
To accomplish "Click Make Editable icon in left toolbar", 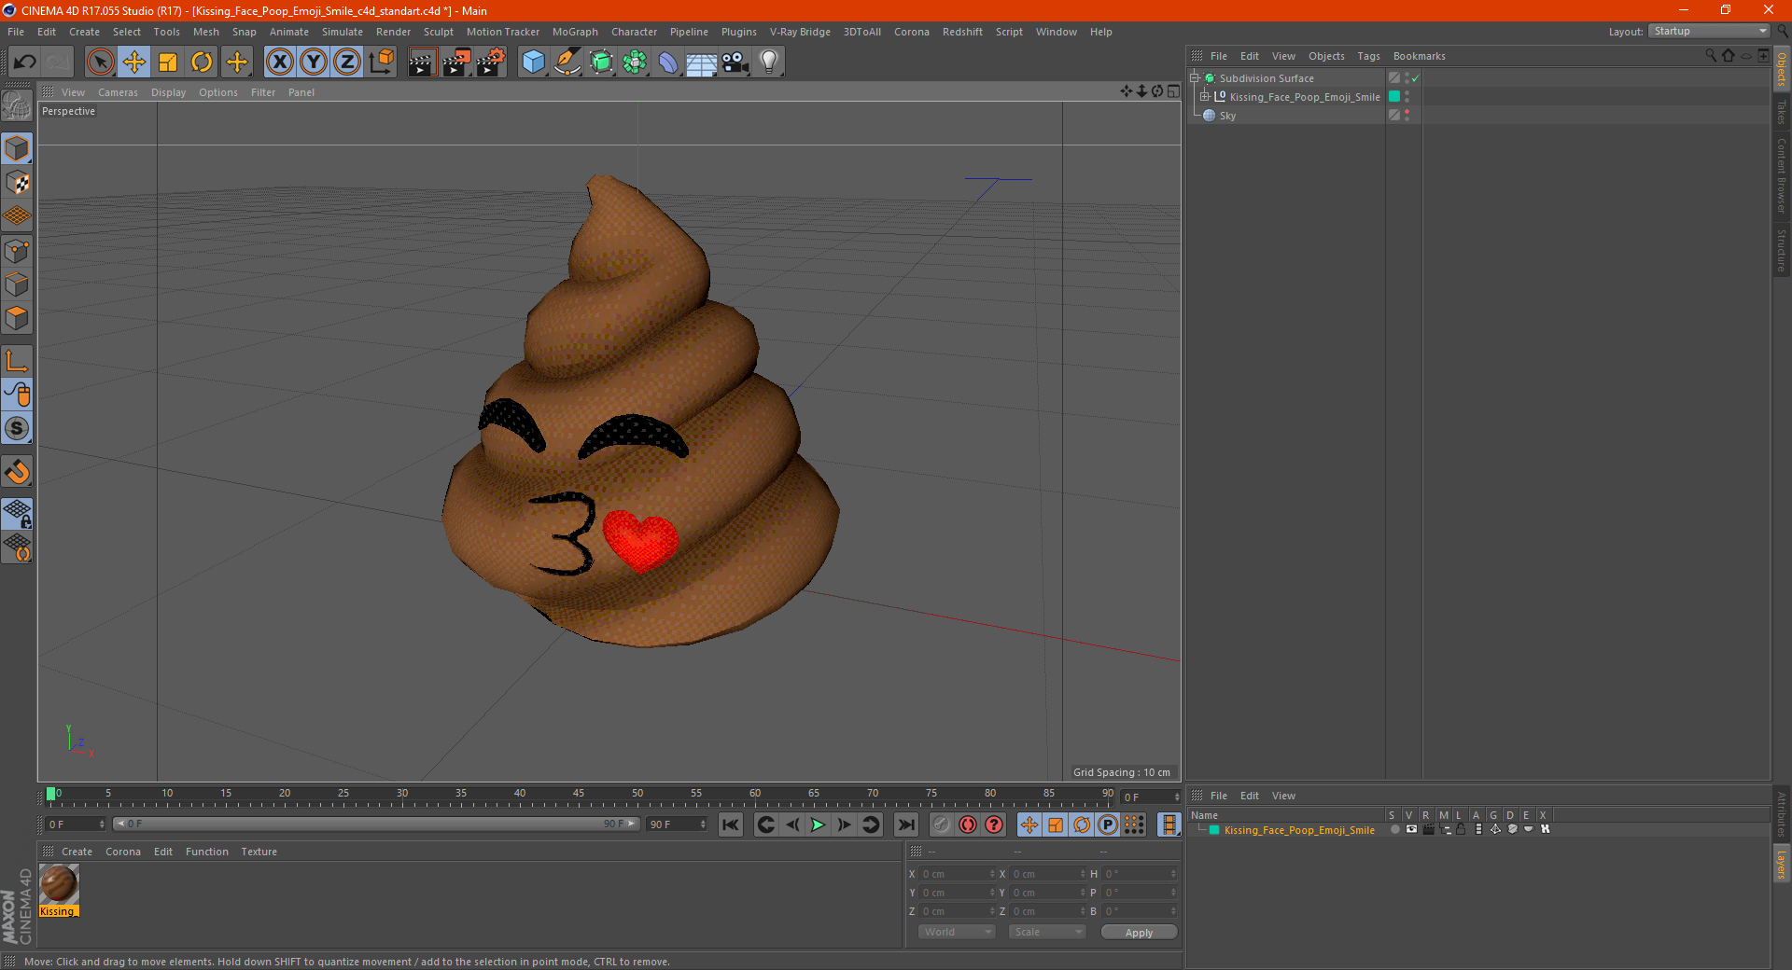I will pyautogui.click(x=17, y=105).
